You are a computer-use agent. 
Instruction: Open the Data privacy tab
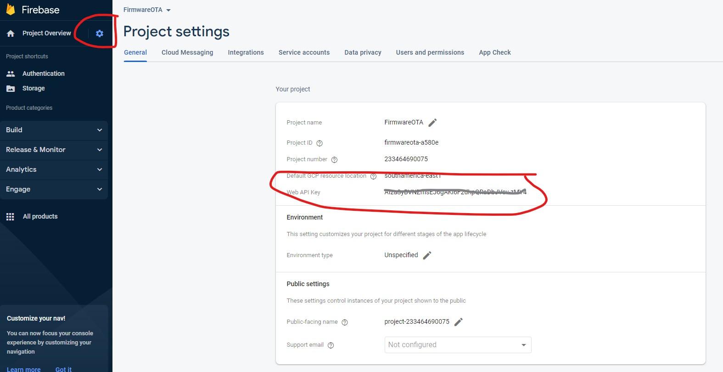click(363, 52)
